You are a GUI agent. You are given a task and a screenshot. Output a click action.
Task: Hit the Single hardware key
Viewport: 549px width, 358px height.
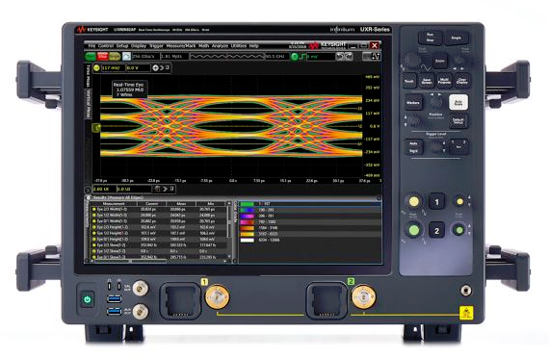click(x=457, y=38)
